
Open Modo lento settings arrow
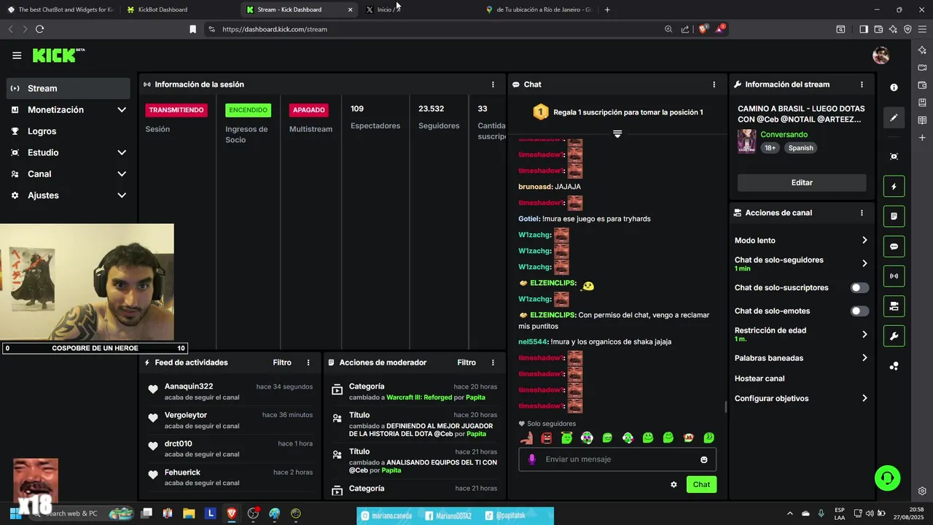[864, 240]
